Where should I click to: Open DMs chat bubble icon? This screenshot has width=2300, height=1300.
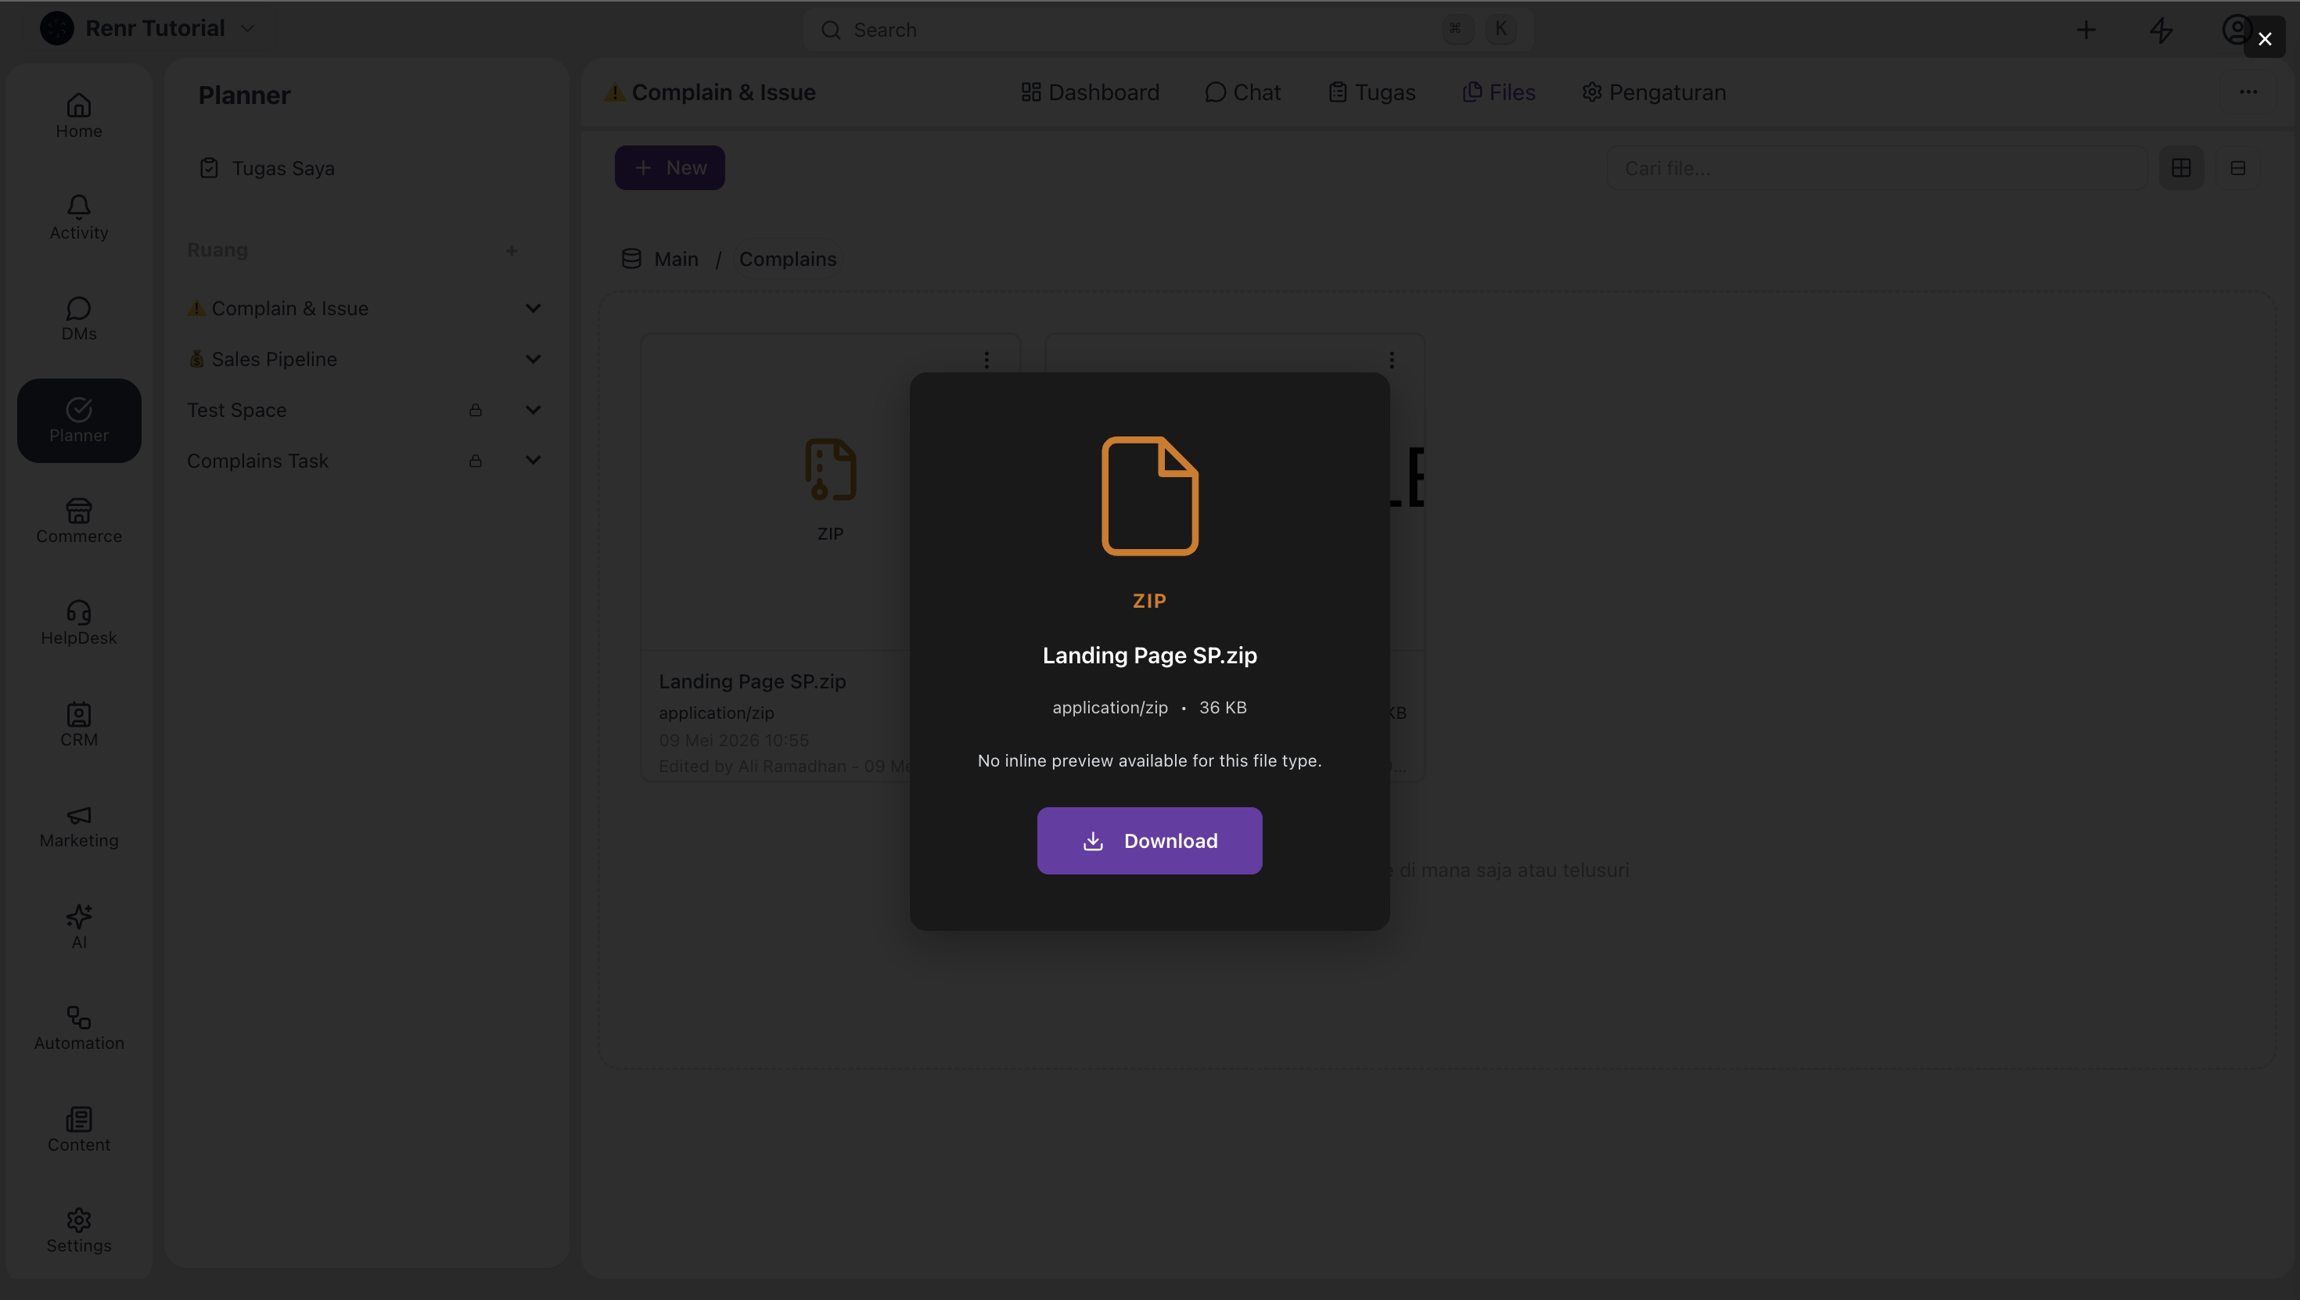point(78,308)
